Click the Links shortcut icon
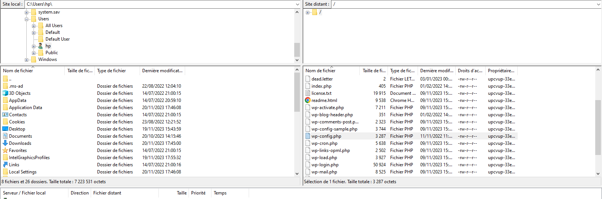 [5, 165]
